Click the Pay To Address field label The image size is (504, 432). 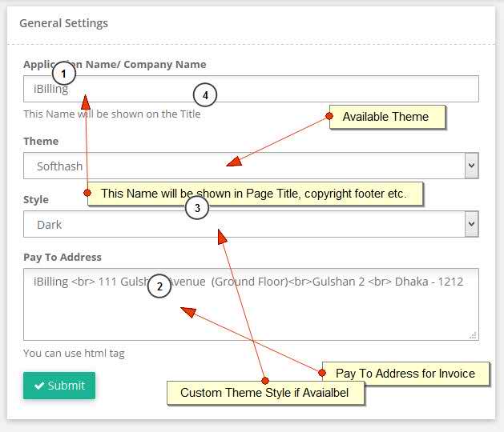pyautogui.click(x=62, y=257)
